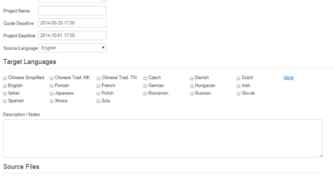Image resolution: width=334 pixels, height=176 pixels.
Task: Click inside the Description / Notes textarea
Action: [163, 138]
